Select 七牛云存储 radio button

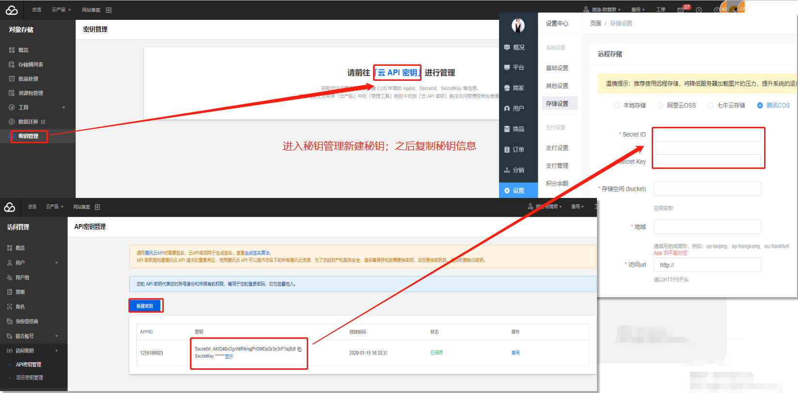point(711,106)
